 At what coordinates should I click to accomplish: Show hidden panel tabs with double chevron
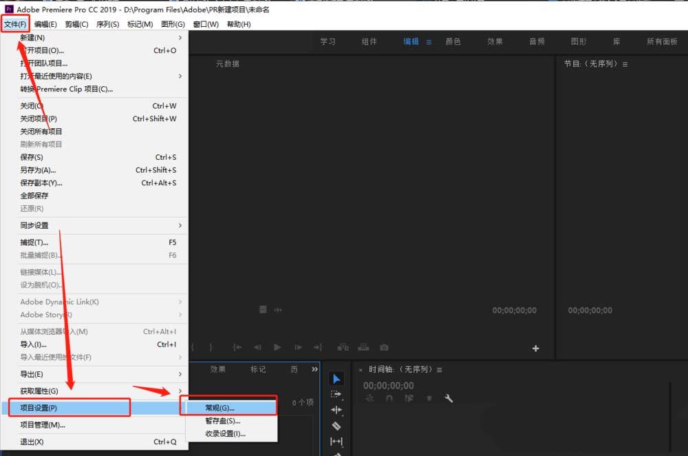(315, 369)
